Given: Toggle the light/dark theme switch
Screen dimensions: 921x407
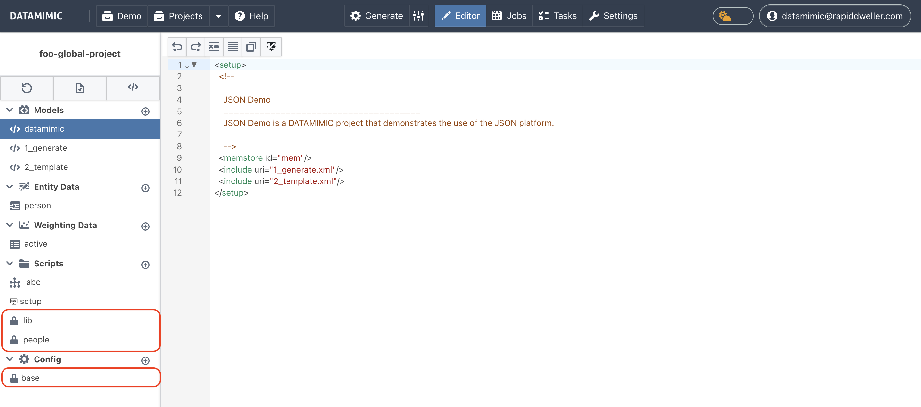Looking at the screenshot, I should [733, 16].
